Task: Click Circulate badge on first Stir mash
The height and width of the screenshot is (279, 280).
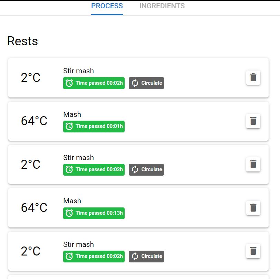Action: coord(146,83)
